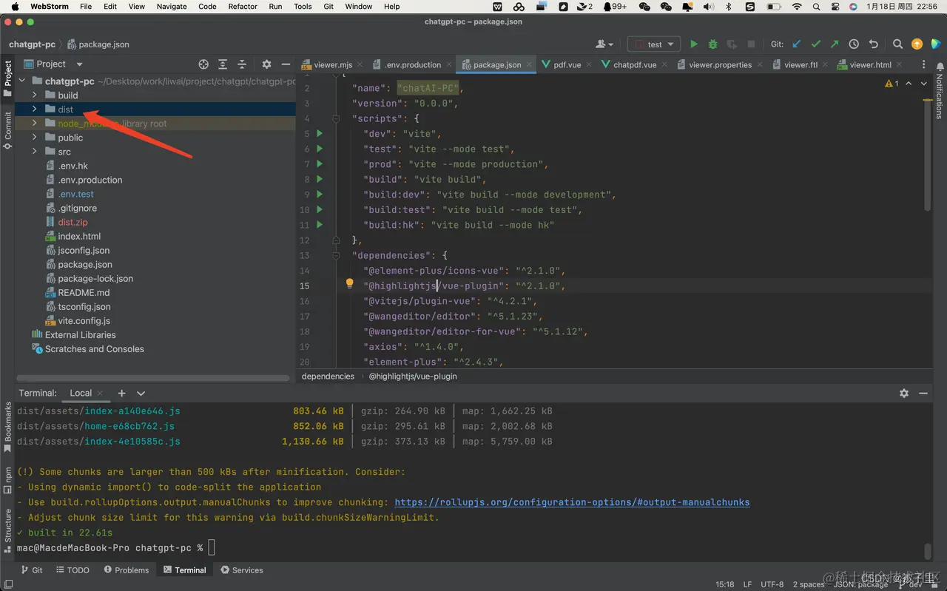Click the orange IDE update icon
This screenshot has width=947, height=591.
pos(917,44)
